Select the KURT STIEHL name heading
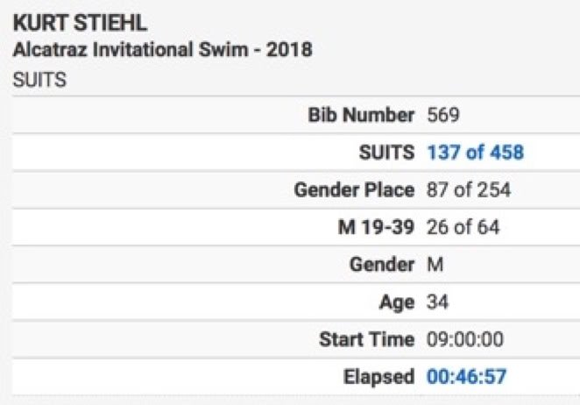The height and width of the screenshot is (405, 580). [80, 23]
